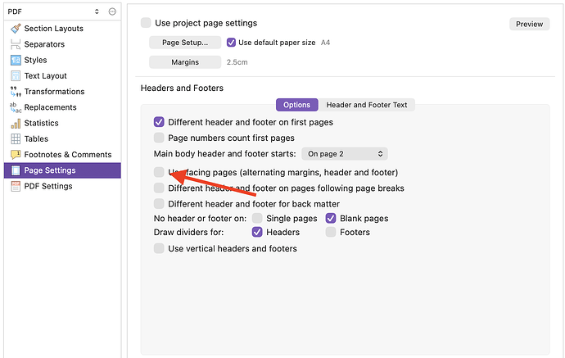Screen dimensions: 565x358
Task: Enable Use project page settings checkbox
Action: click(146, 23)
